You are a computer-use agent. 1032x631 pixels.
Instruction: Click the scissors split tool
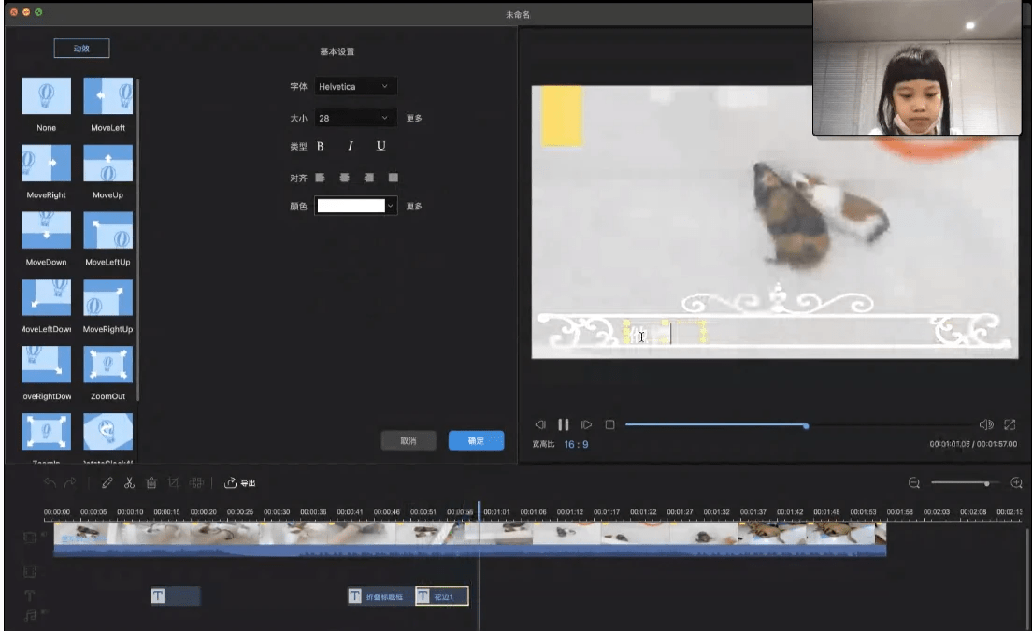[129, 483]
